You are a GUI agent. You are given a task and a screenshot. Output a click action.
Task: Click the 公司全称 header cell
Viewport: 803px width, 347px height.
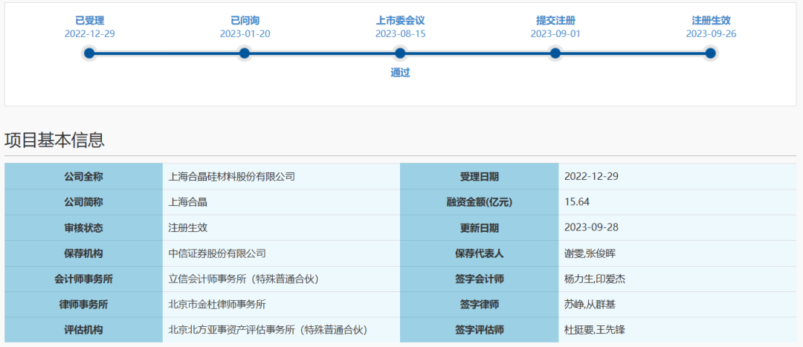point(83,177)
